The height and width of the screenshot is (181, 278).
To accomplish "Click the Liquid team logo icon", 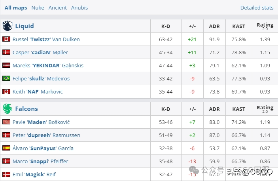I will coord(8,26).
